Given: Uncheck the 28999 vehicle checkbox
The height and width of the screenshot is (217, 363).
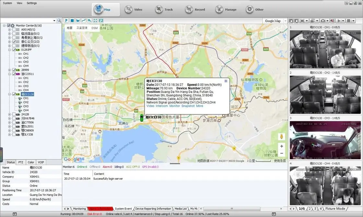Looking at the screenshot, I should tap(14, 70).
